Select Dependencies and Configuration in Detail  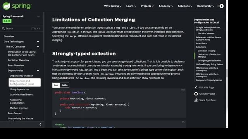click(24, 82)
